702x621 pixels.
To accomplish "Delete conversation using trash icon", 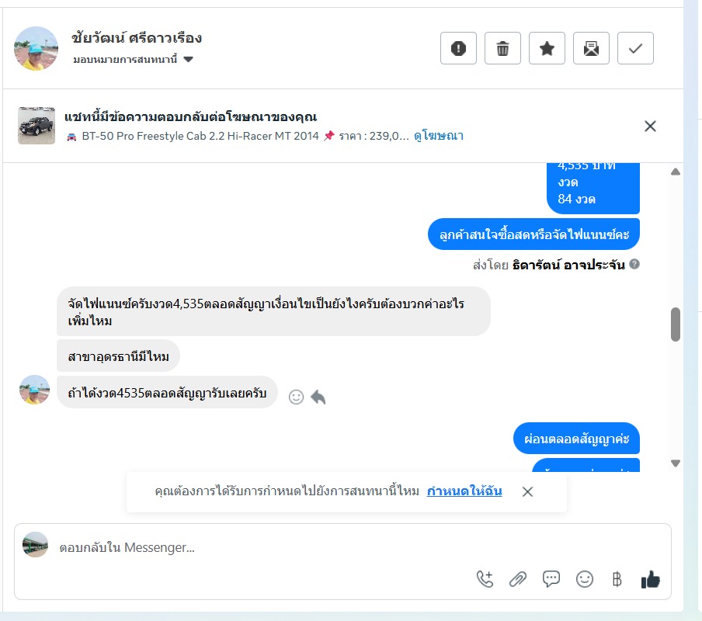I will (502, 48).
